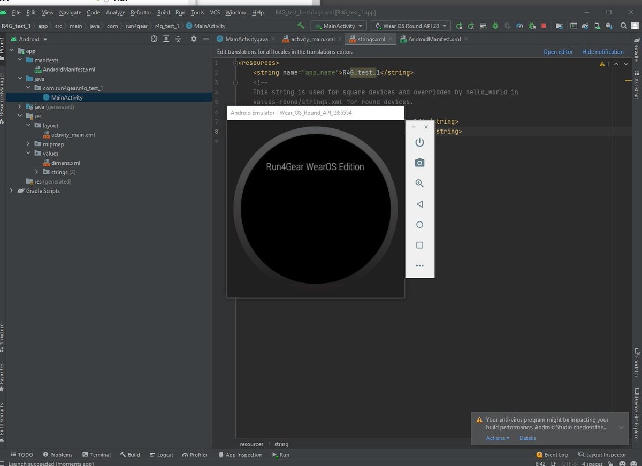This screenshot has width=642, height=466.
Task: Click the emulator Back triangle button
Action: [x=419, y=204]
